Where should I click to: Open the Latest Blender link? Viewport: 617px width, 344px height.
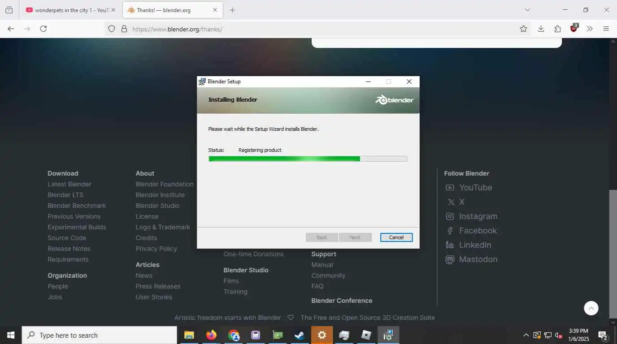tap(70, 184)
